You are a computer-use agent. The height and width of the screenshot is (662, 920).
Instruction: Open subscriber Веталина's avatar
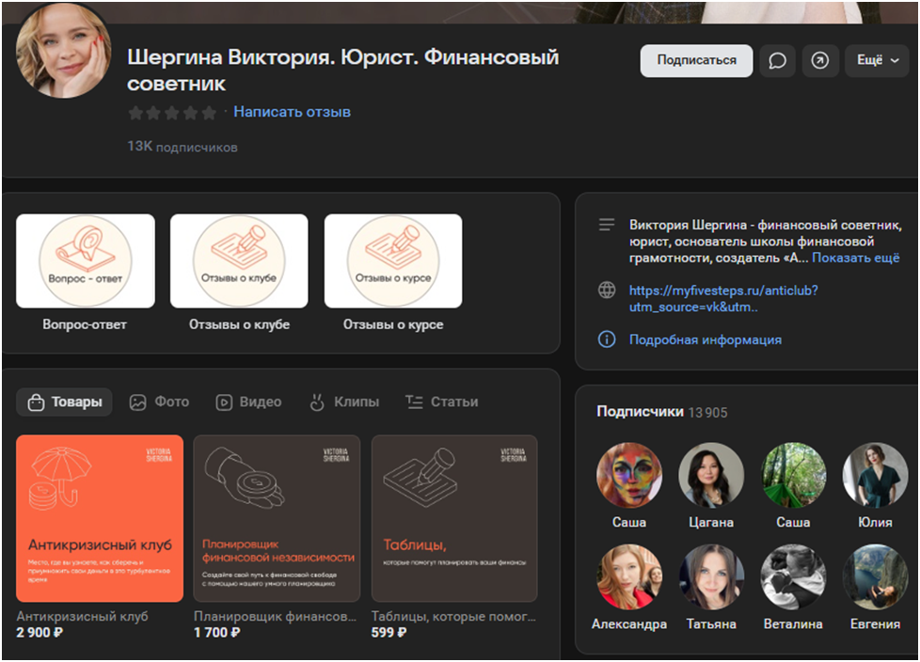pyautogui.click(x=793, y=577)
